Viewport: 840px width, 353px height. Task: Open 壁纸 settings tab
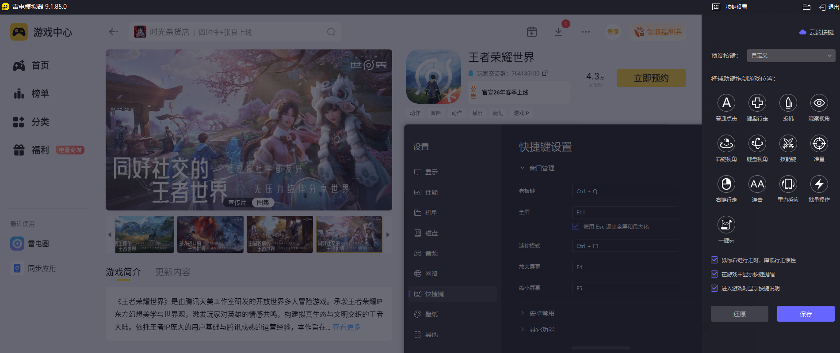(x=453, y=314)
